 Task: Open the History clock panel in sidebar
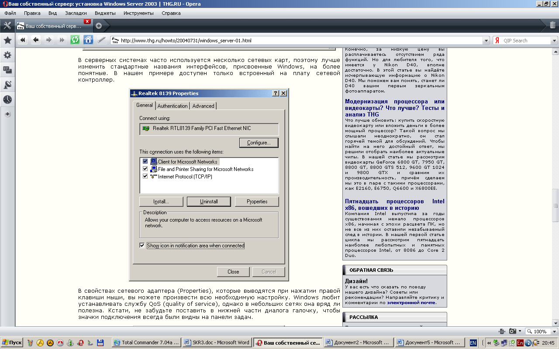coord(7,99)
